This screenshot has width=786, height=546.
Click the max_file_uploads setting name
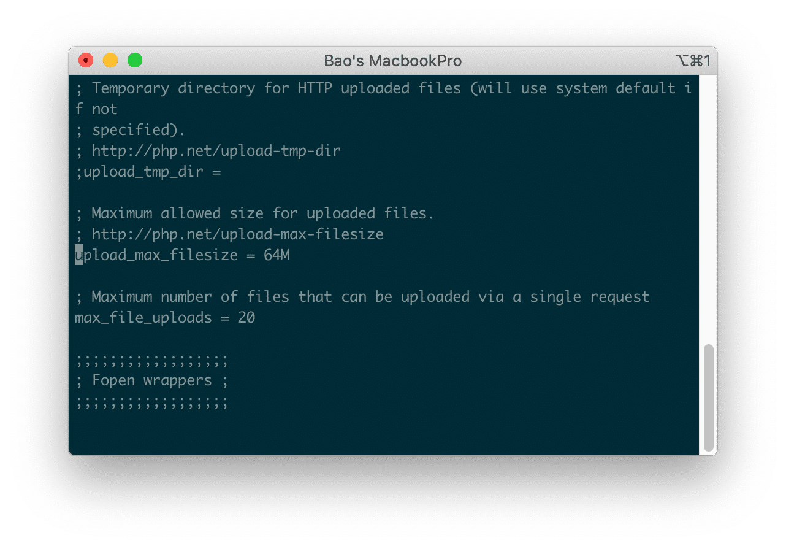pyautogui.click(x=143, y=318)
